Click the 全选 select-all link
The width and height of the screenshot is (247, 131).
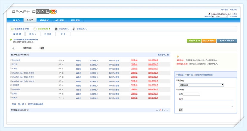pos(14,104)
